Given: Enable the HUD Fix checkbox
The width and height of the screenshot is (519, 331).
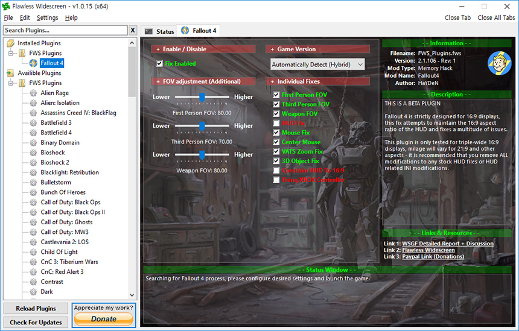Looking at the screenshot, I should [x=276, y=123].
